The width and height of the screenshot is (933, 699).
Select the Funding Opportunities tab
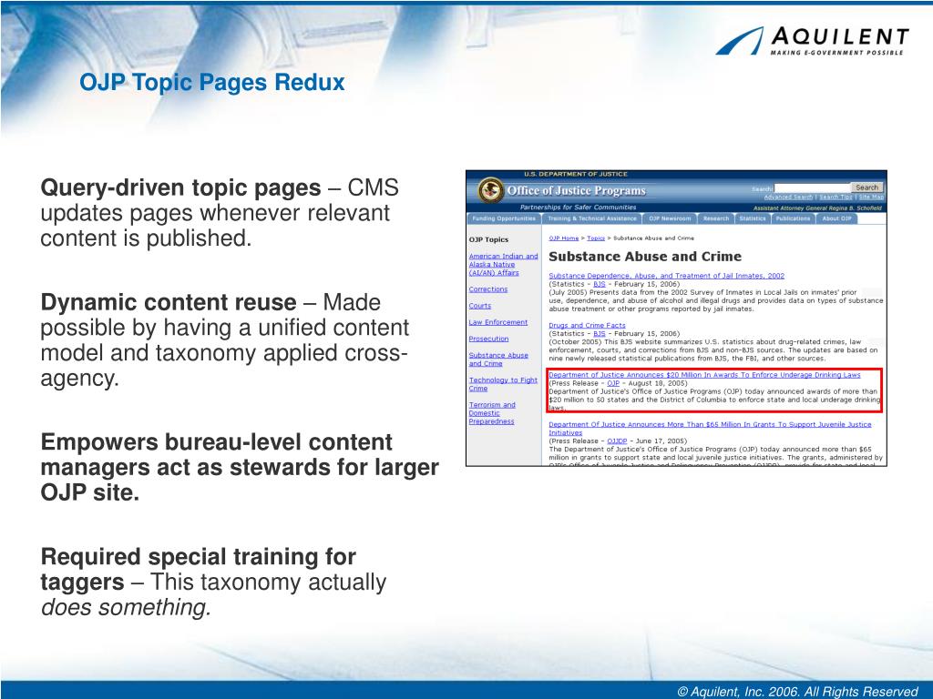pyautogui.click(x=504, y=218)
